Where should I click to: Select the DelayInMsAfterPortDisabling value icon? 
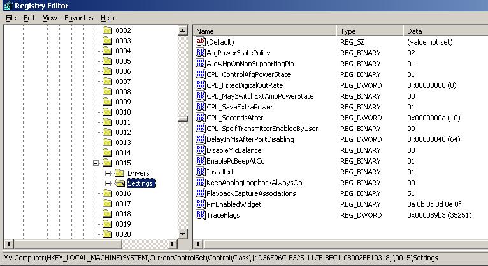tap(201, 139)
